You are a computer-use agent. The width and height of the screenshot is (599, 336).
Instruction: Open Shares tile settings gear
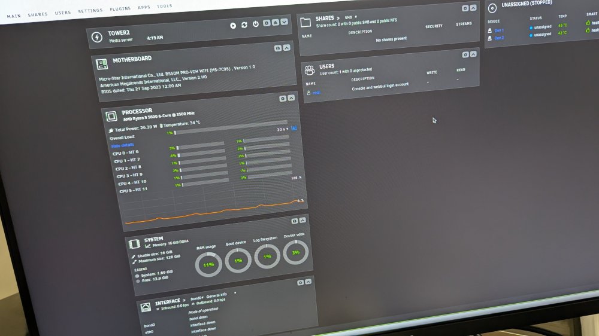point(465,8)
